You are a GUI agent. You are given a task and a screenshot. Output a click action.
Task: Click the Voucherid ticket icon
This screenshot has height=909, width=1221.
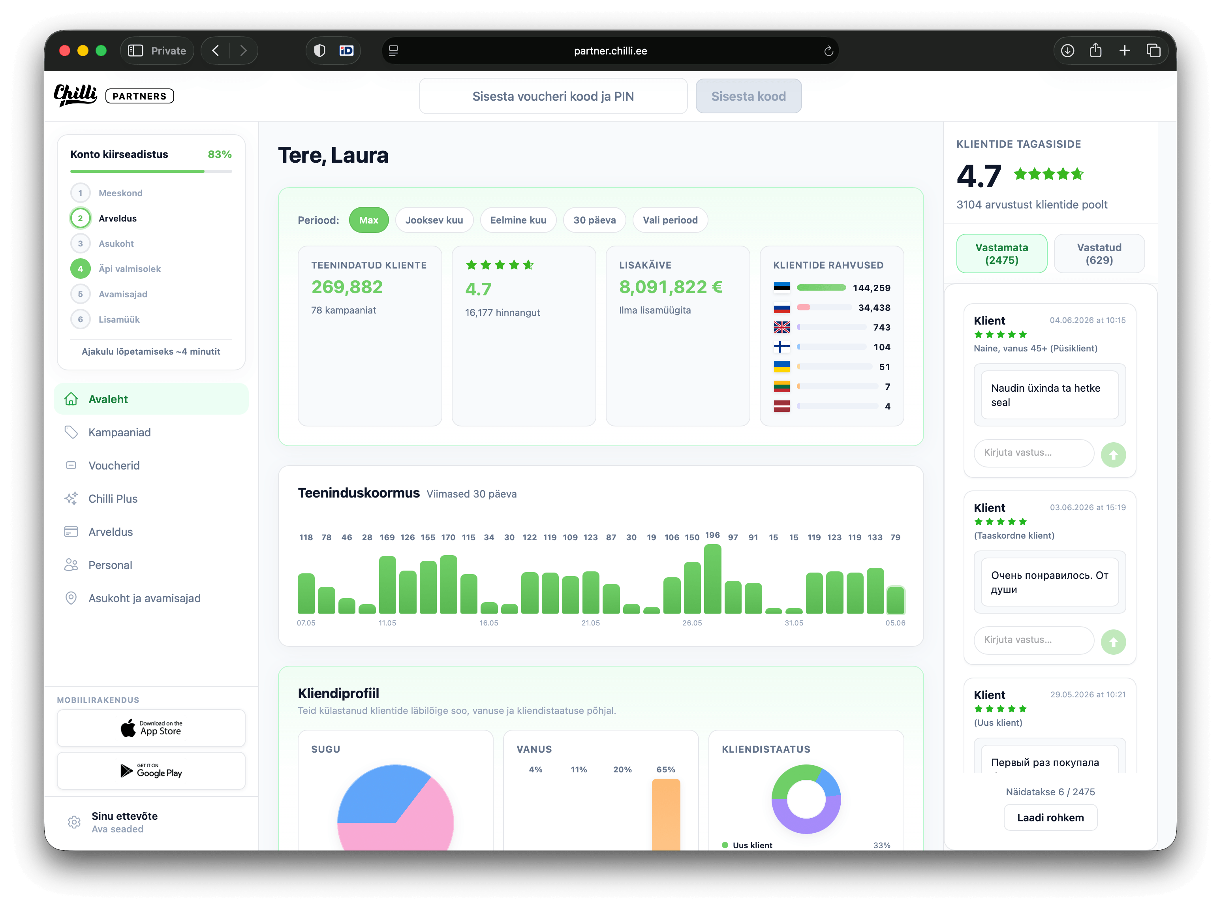pos(71,466)
